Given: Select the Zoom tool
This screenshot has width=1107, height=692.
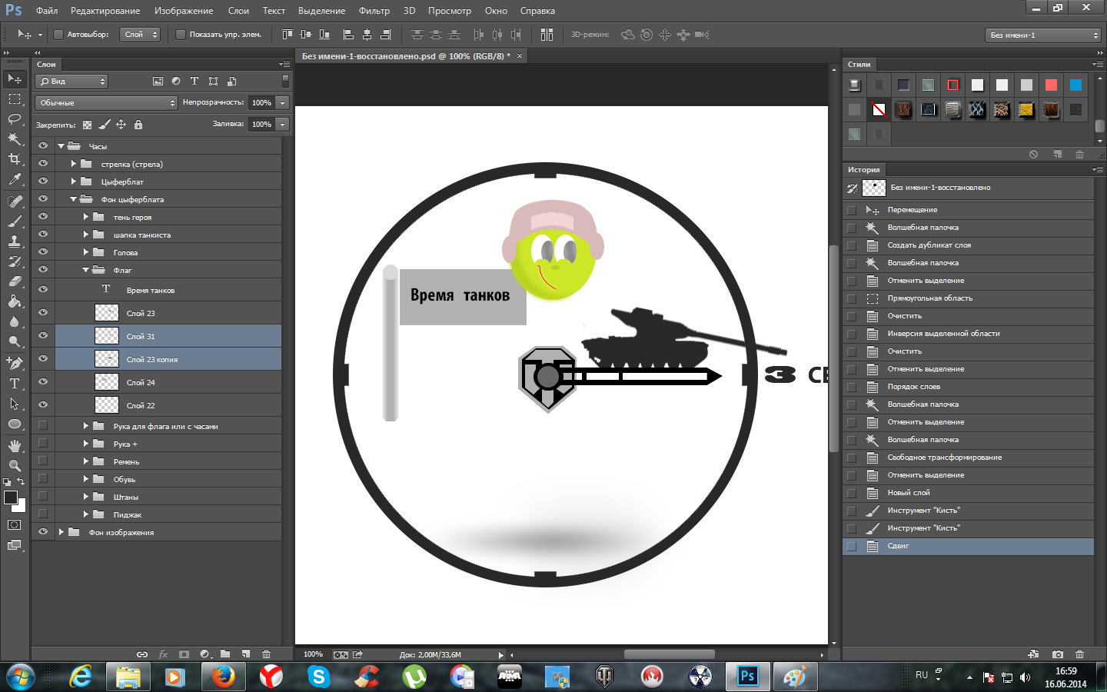Looking at the screenshot, I should click(x=15, y=466).
